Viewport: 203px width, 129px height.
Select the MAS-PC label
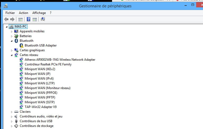[x=21, y=27]
